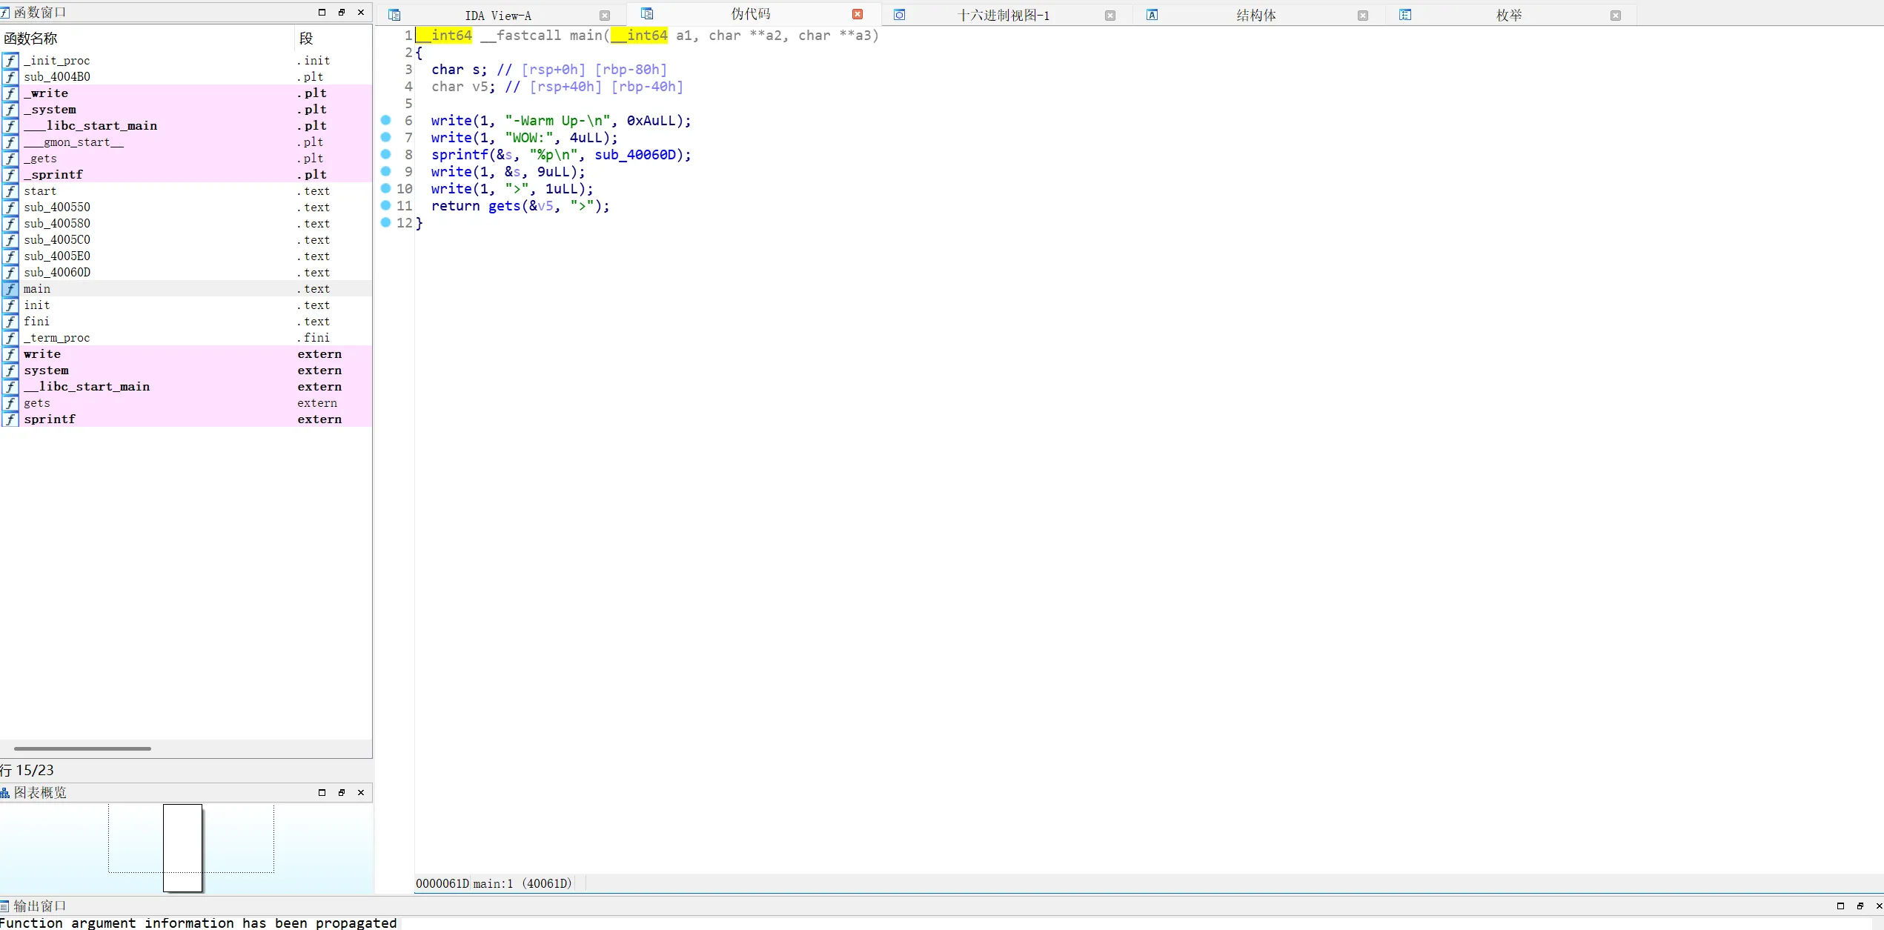Open sub_40060D reference in pseudocode

coord(635,155)
